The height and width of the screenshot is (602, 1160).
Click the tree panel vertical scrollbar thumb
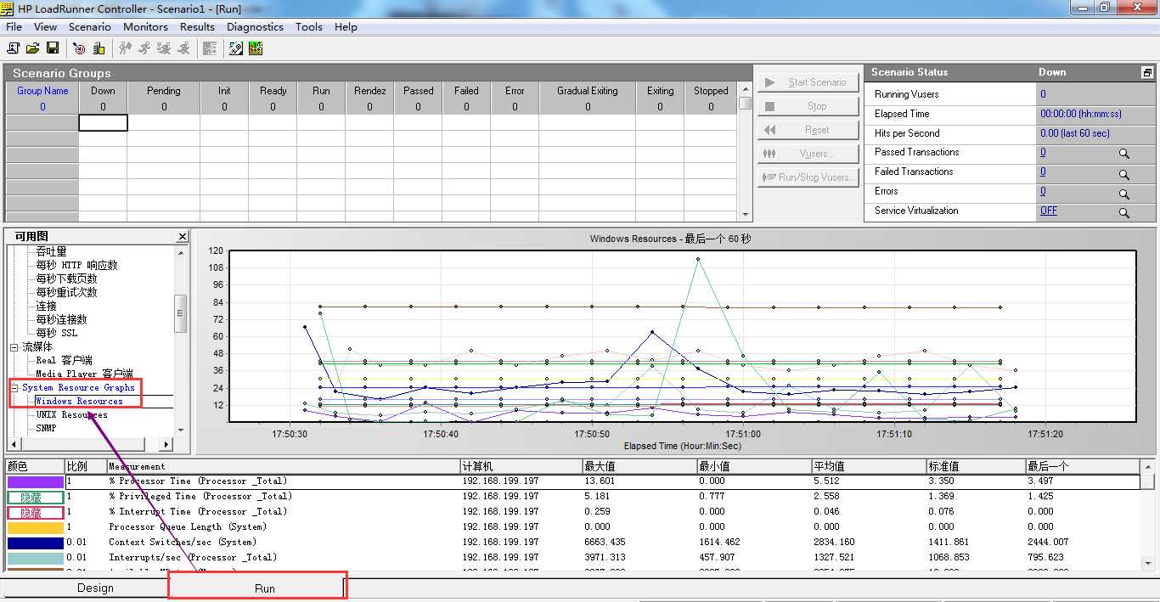(181, 313)
